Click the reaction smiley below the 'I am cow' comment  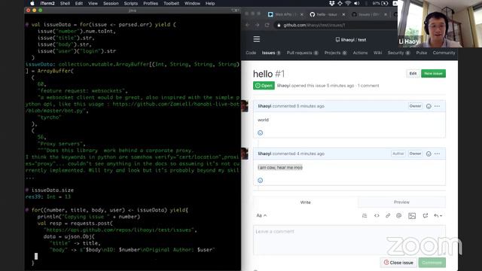[x=260, y=181]
